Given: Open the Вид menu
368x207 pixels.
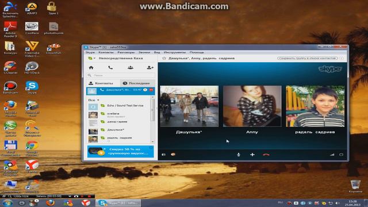Looking at the screenshot, I should click(x=157, y=52).
